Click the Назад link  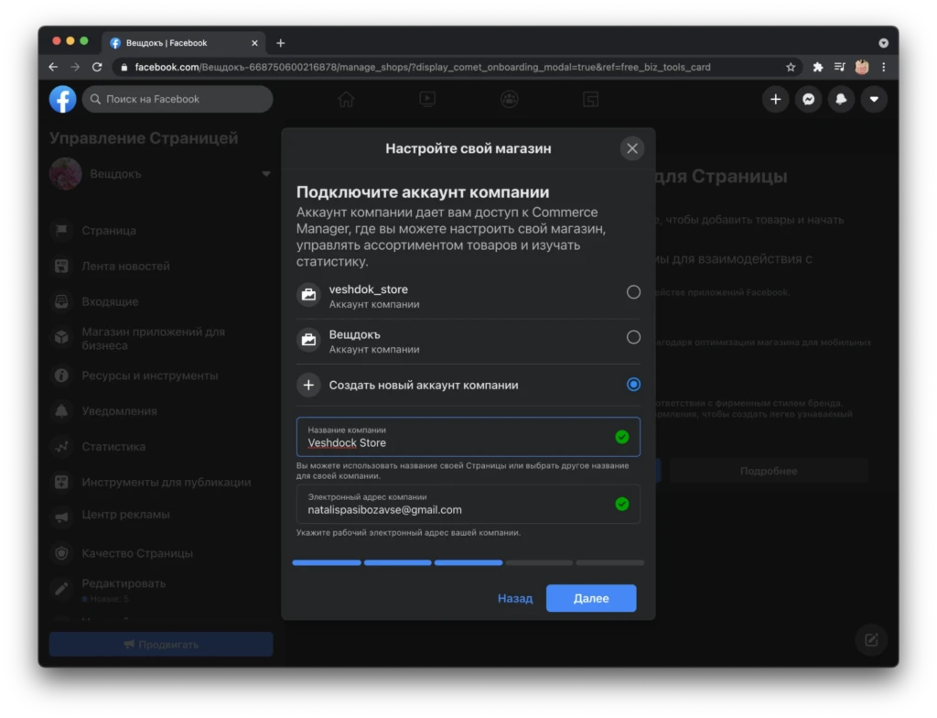click(x=515, y=598)
